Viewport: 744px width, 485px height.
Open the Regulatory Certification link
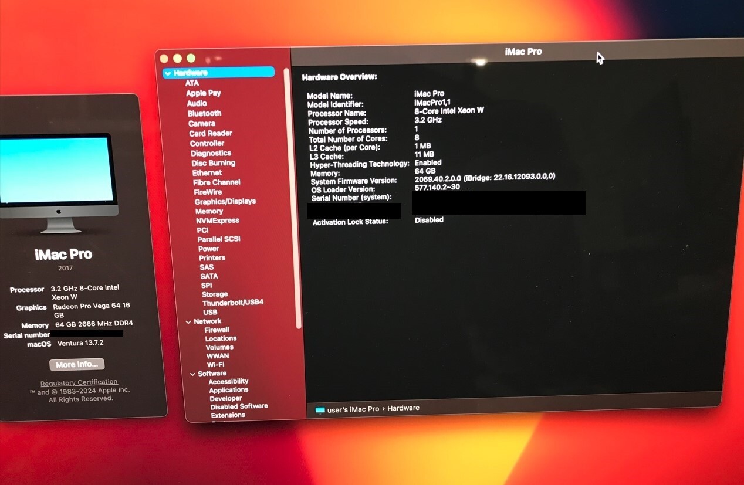point(79,382)
